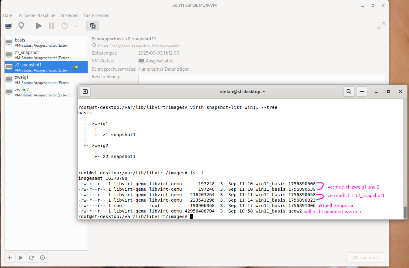Delete the selected snapshot
Screen dimensions: 409x268
click(42, 258)
